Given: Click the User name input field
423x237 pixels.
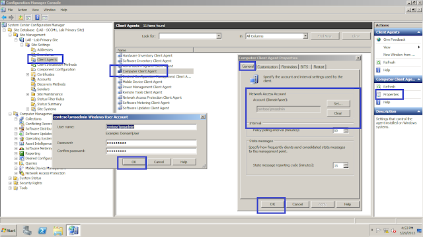Looking at the screenshot, I should [x=151, y=127].
